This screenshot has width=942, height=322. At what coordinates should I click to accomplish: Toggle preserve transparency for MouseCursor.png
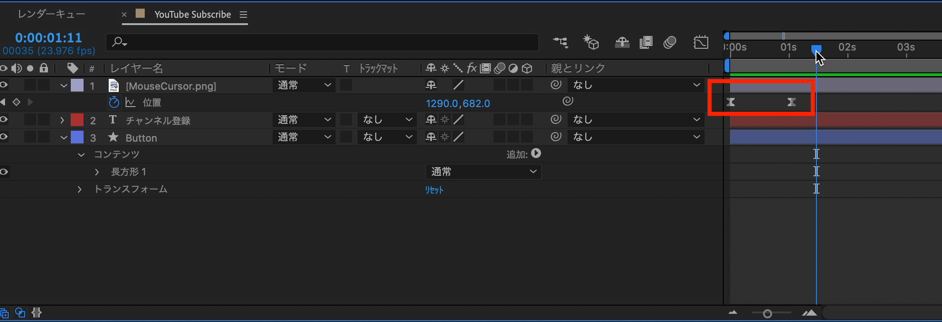click(x=346, y=85)
